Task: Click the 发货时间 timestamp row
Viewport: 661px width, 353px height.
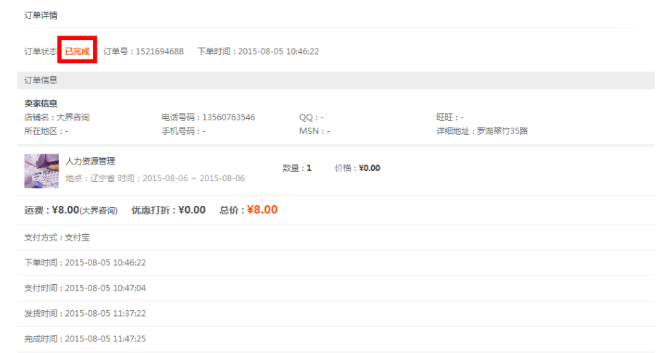Action: [x=85, y=313]
